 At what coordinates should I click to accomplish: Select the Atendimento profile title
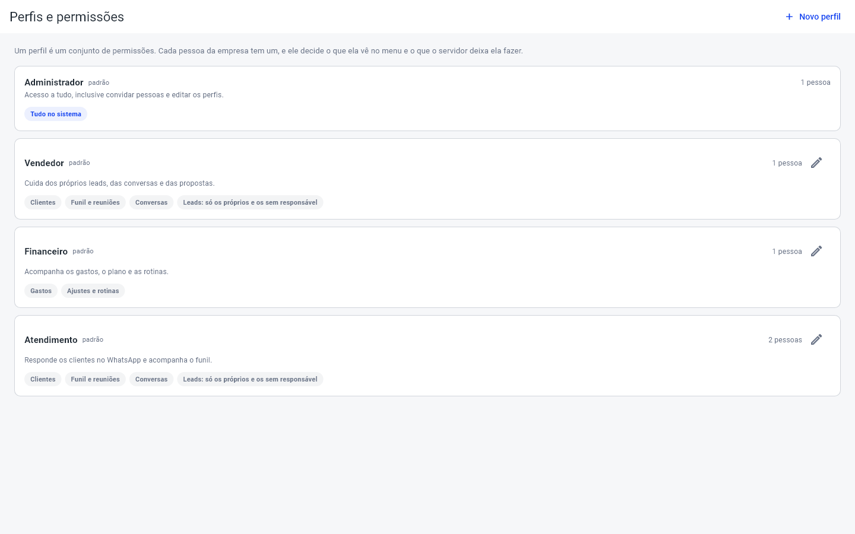tap(51, 340)
